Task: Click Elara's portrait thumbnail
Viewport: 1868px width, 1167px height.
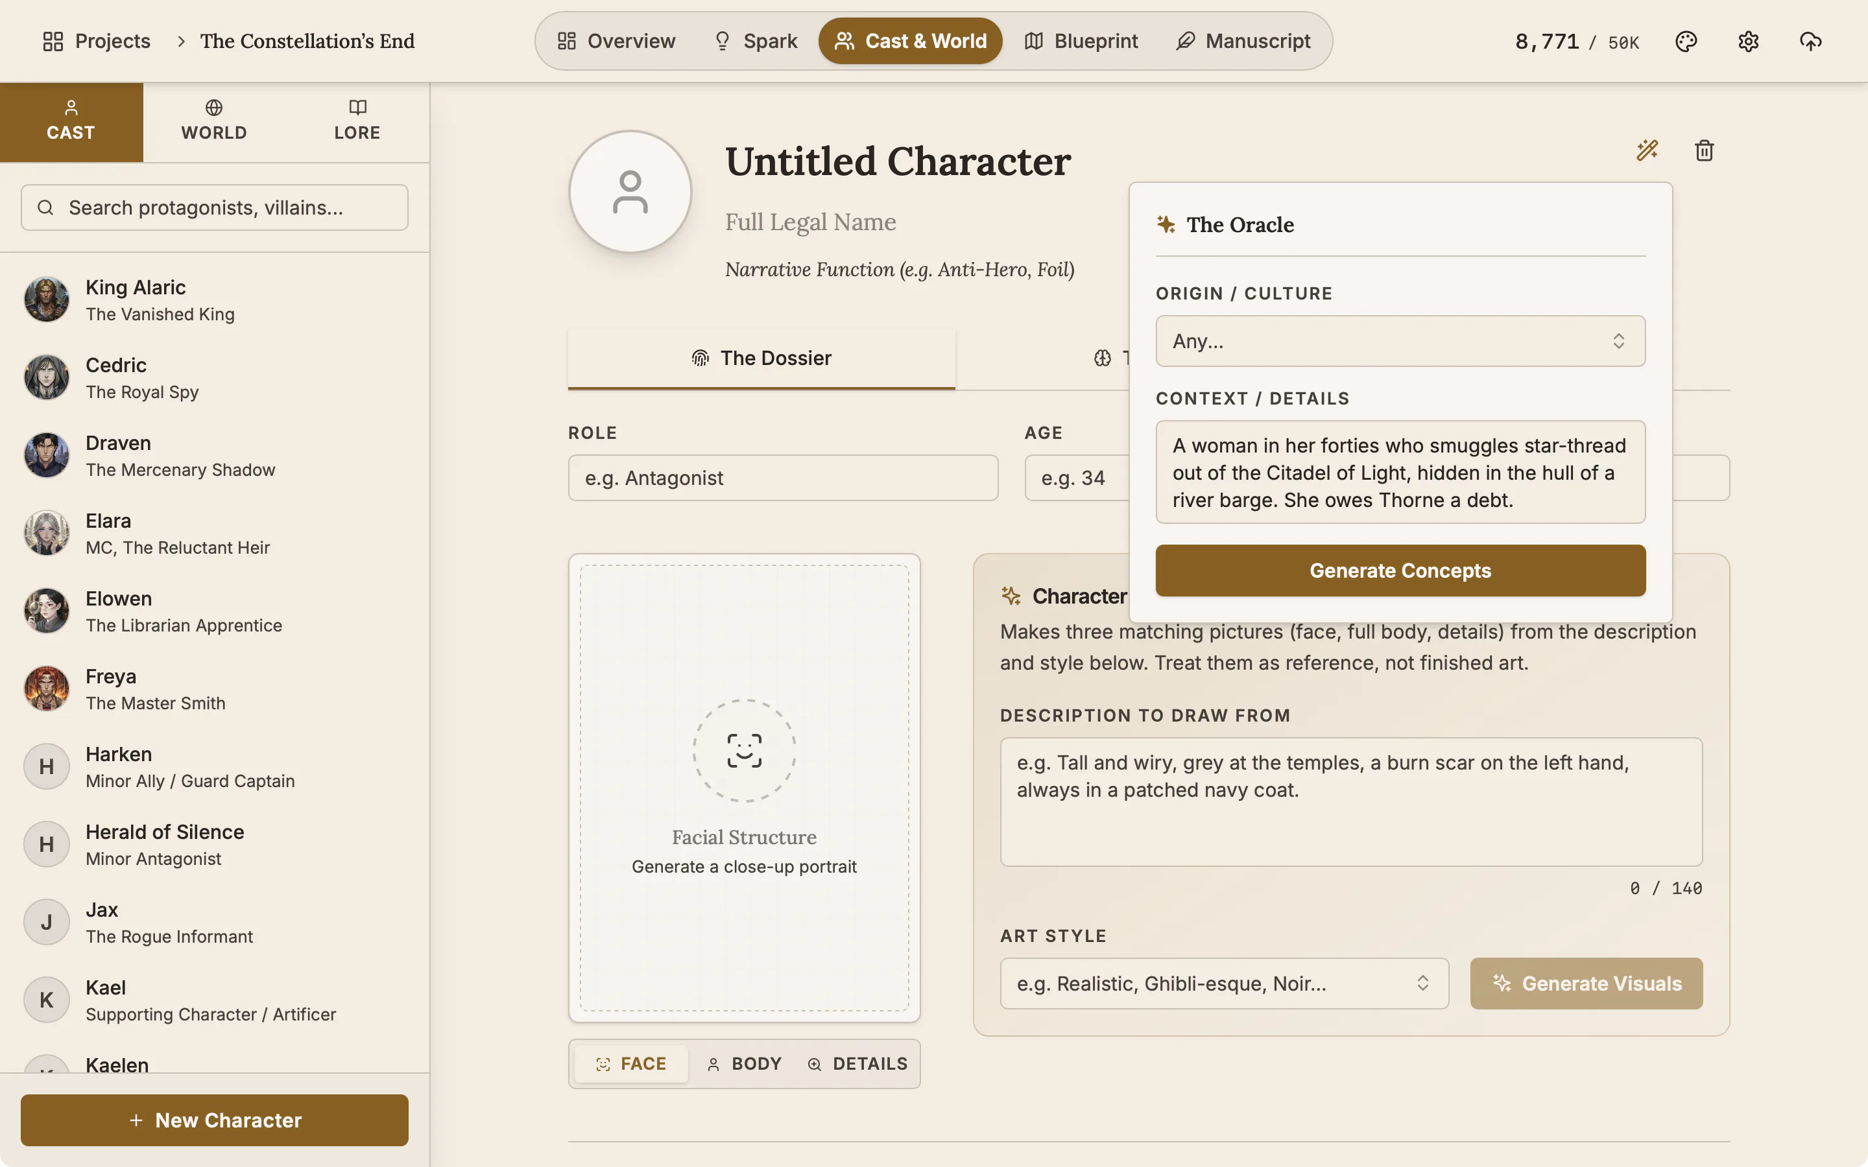Action: 46,534
